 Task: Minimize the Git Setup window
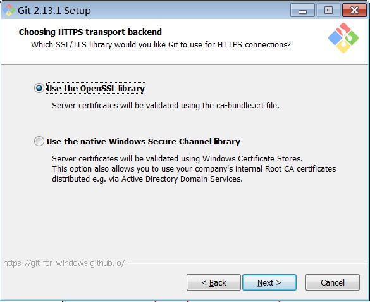coord(302,11)
